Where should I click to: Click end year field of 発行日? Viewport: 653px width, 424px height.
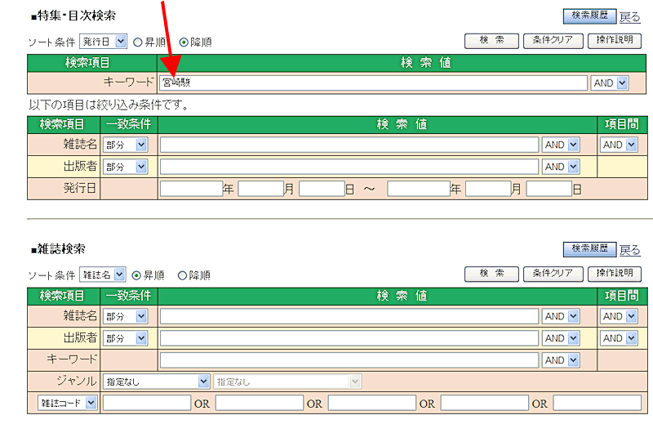click(419, 189)
